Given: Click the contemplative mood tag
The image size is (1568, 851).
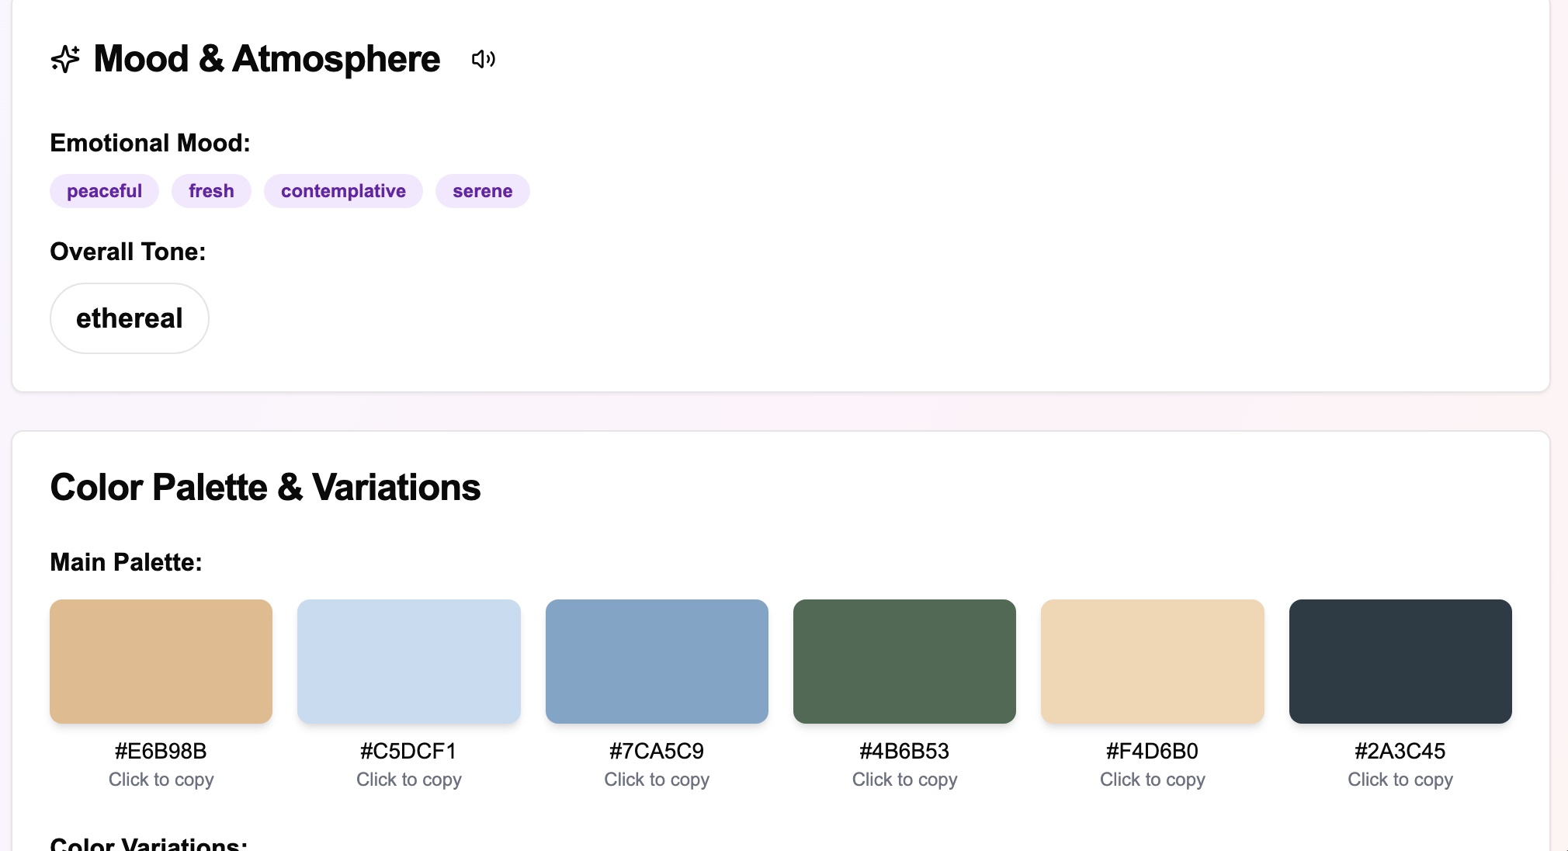Looking at the screenshot, I should (343, 191).
